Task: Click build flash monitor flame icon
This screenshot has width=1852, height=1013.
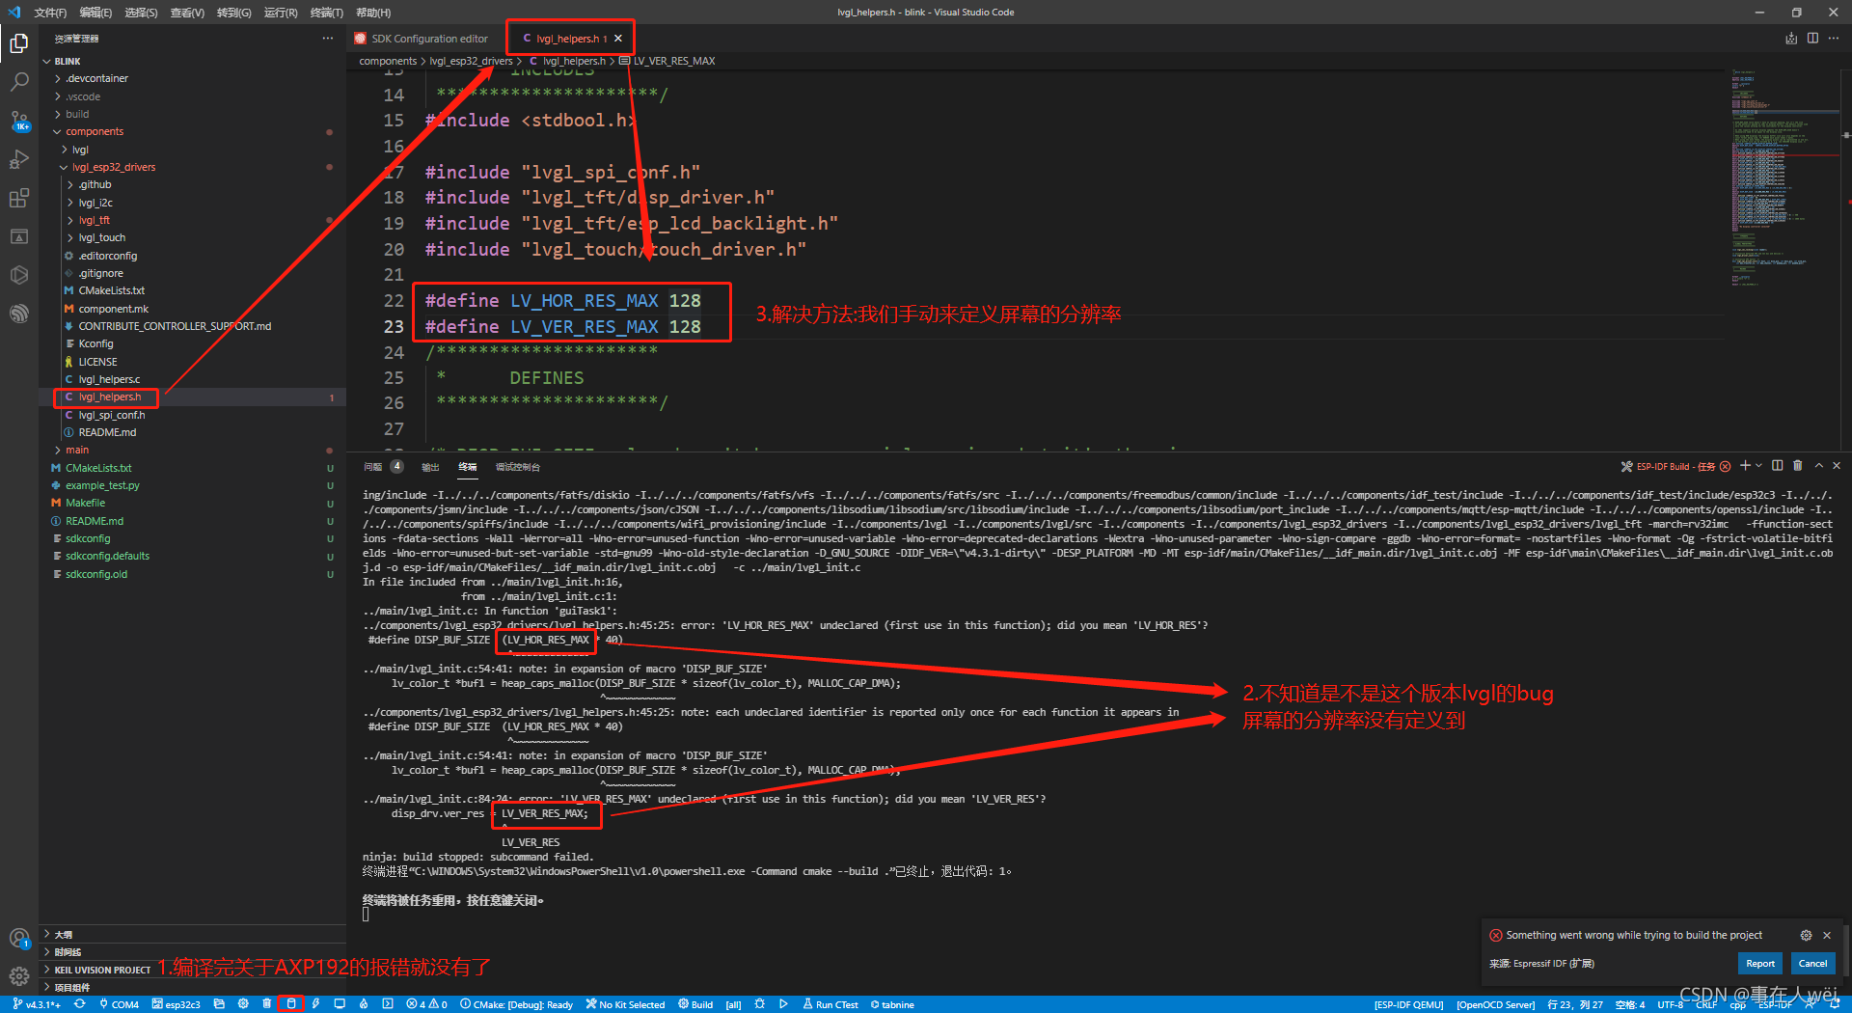Action: pyautogui.click(x=364, y=1004)
